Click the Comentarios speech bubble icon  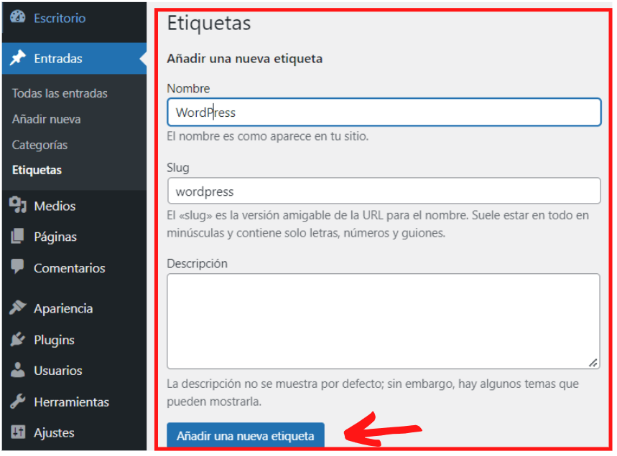(x=17, y=266)
